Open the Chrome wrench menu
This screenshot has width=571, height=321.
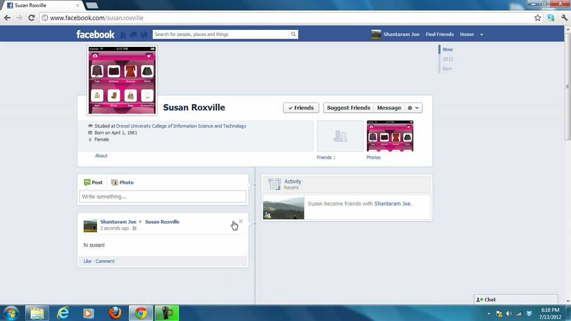[x=564, y=18]
